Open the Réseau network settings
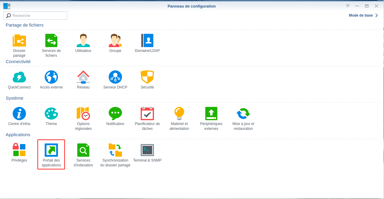384x199 pixels. 83,77
